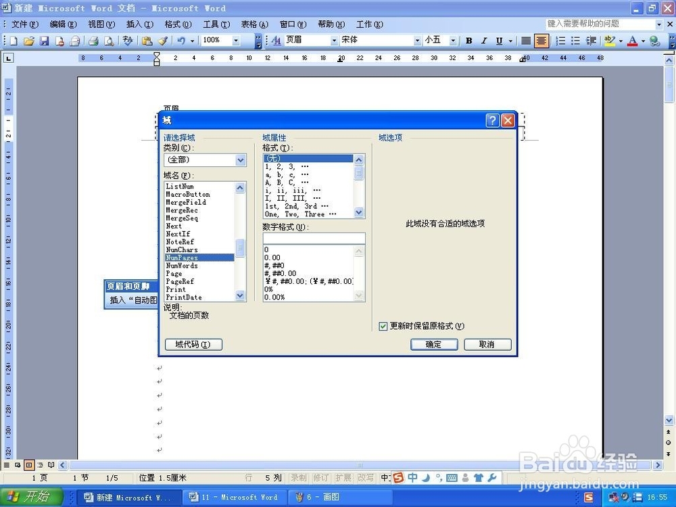676x507 pixels.
Task: Click the Bulleted list icon
Action: [575, 41]
